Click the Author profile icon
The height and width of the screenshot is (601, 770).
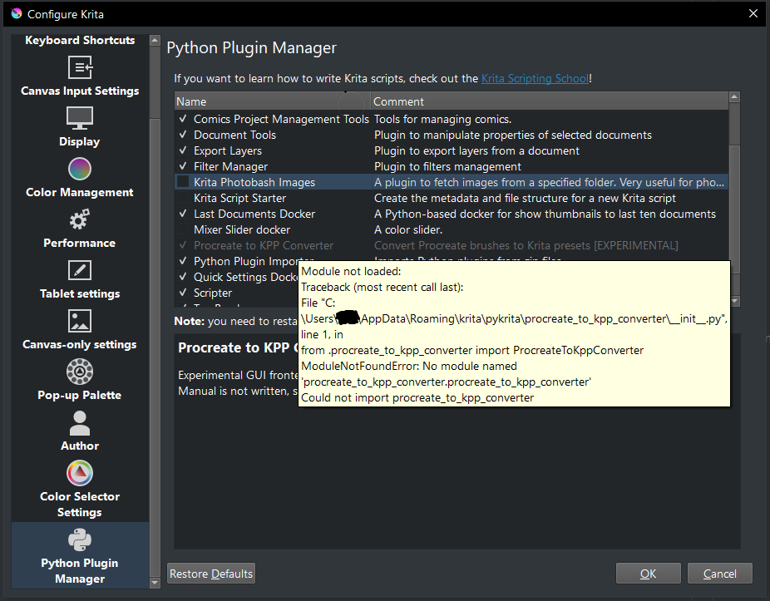pyautogui.click(x=80, y=422)
